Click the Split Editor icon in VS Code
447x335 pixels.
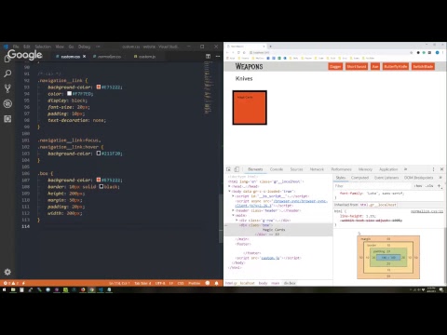tap(208, 56)
